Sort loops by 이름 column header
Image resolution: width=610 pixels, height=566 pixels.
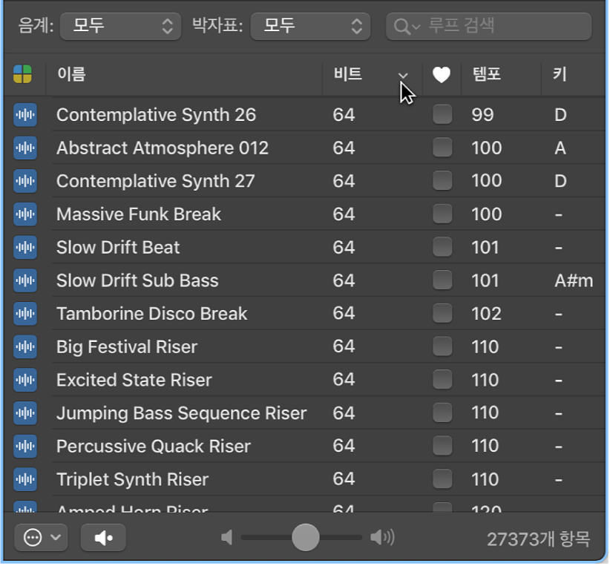pos(71,74)
